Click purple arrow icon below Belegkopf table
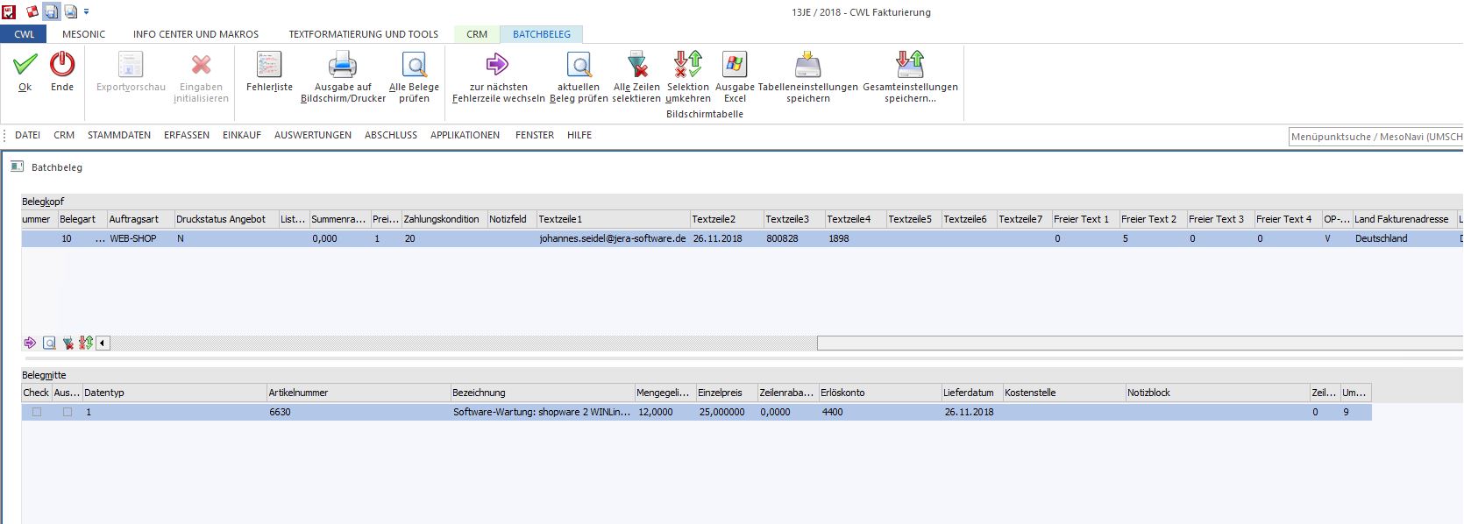The image size is (1464, 524). click(30, 343)
